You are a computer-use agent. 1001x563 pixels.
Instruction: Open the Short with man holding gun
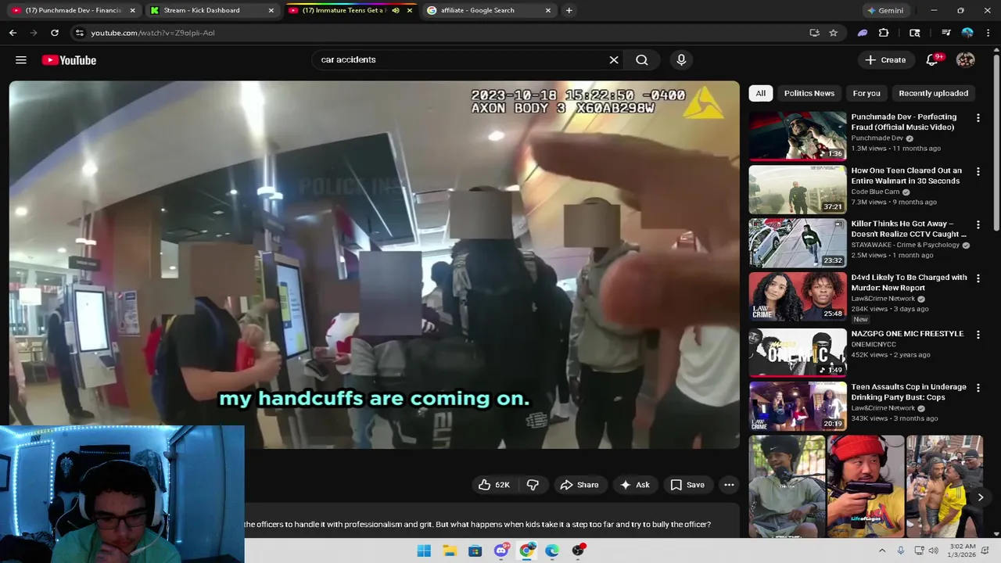[866, 486]
